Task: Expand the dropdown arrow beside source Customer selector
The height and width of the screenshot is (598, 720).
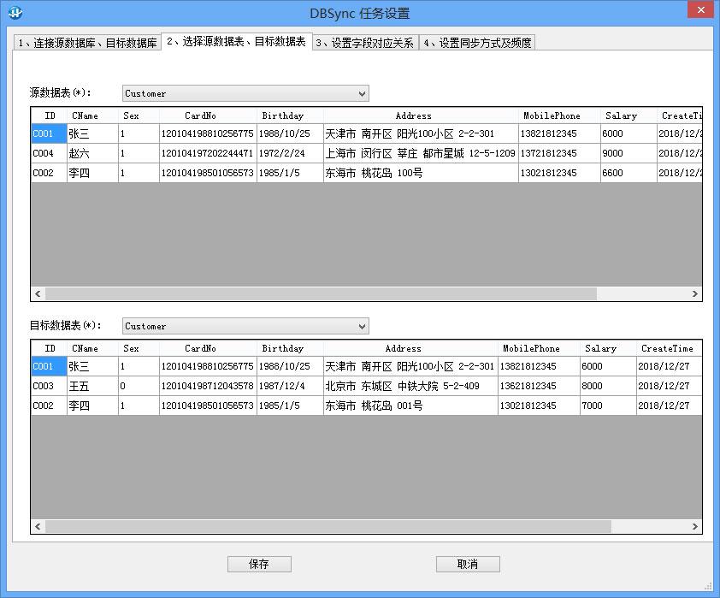Action: pyautogui.click(x=360, y=93)
